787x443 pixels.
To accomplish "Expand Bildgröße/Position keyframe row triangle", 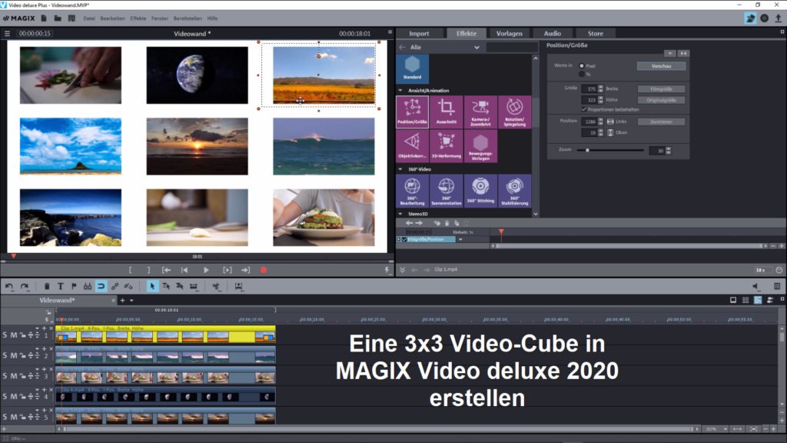I will 399,240.
